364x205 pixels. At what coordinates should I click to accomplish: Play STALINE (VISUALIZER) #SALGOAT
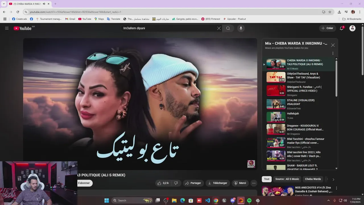tap(299, 104)
